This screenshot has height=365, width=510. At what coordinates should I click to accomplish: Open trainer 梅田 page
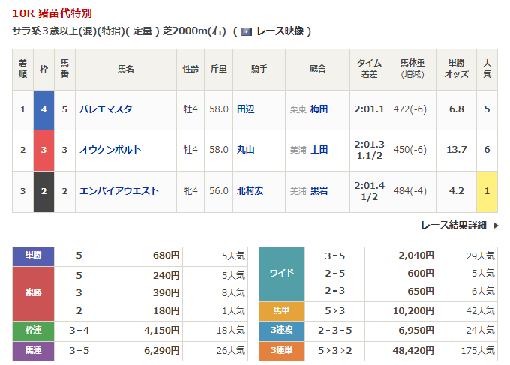(x=319, y=109)
